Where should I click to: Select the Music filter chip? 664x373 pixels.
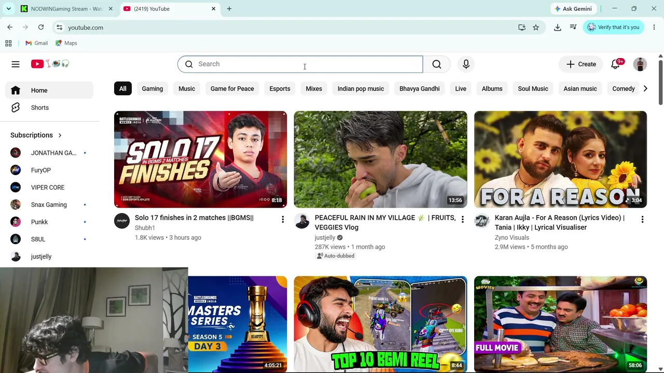[x=187, y=89]
